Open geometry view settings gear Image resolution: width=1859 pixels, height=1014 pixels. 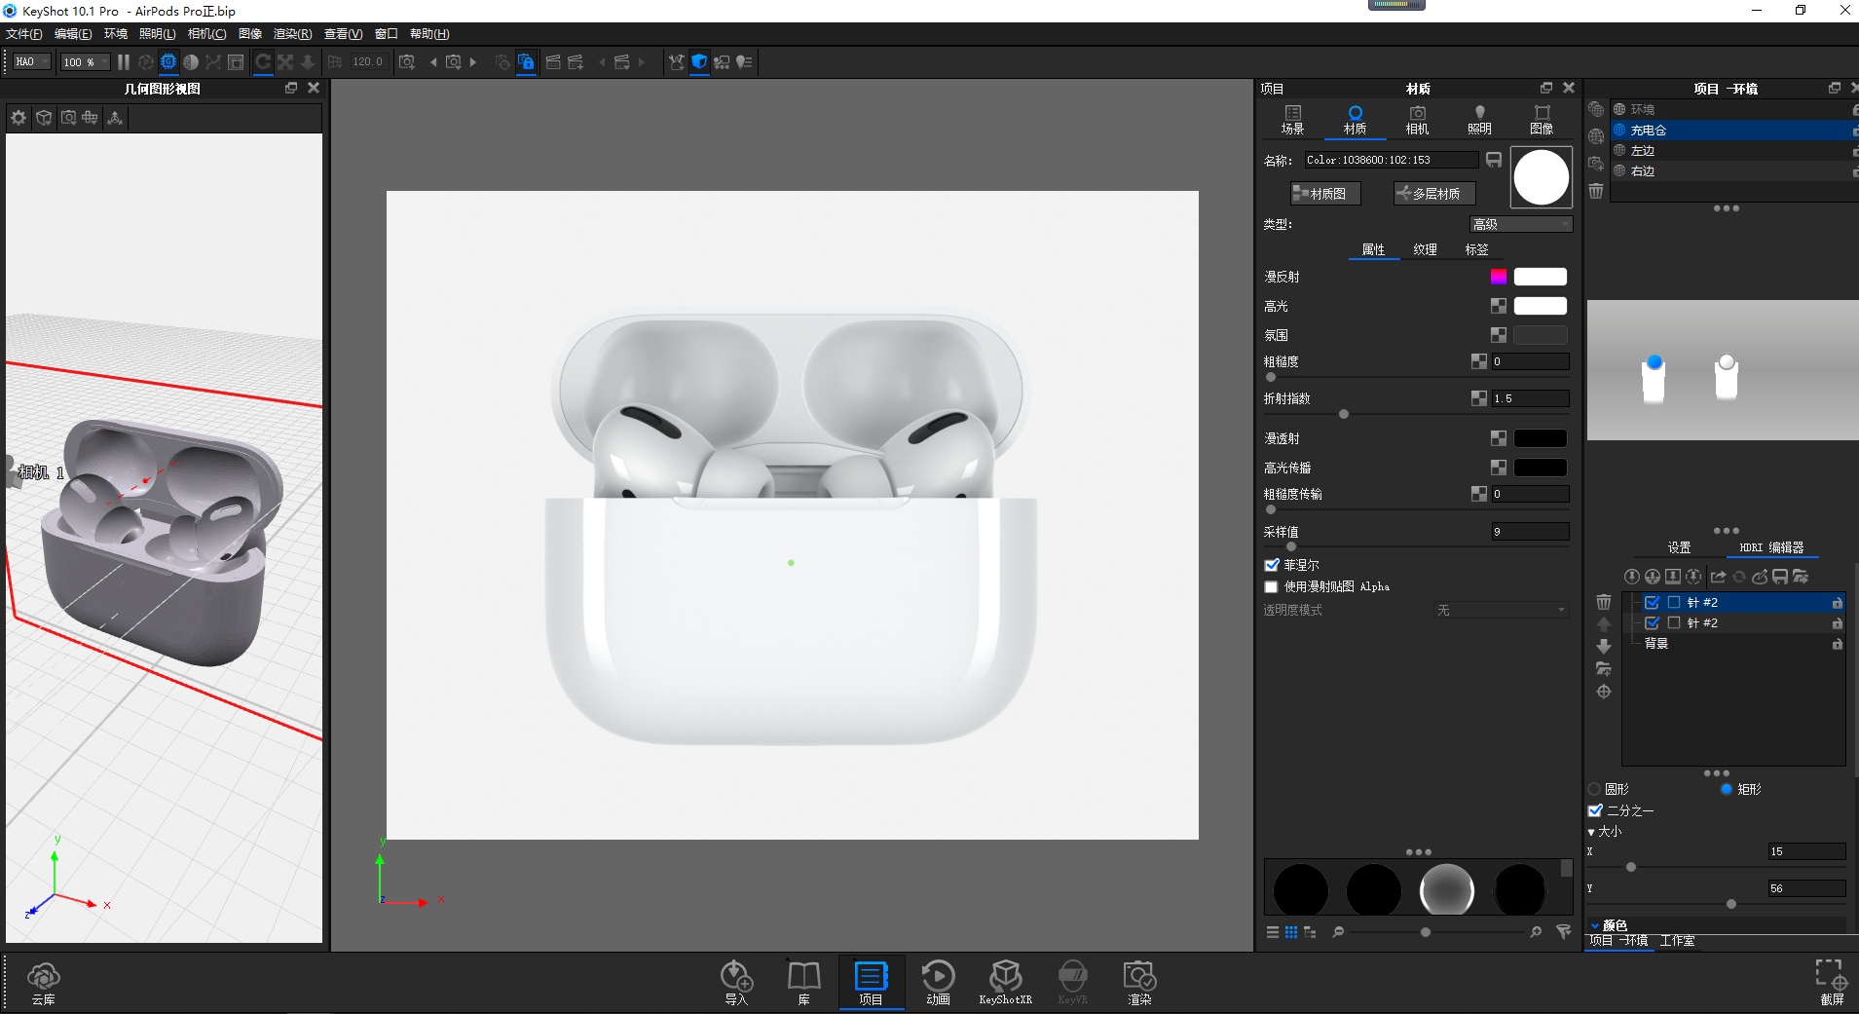[x=19, y=118]
